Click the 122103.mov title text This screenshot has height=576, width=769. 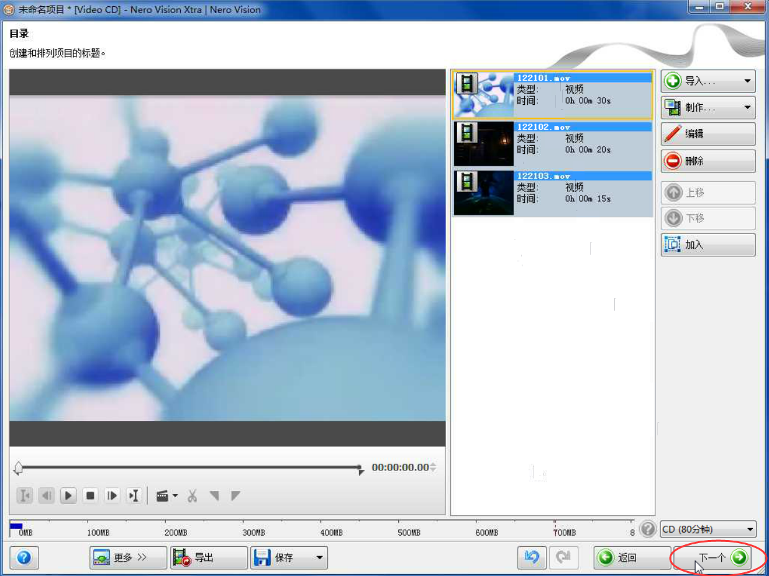(x=544, y=176)
